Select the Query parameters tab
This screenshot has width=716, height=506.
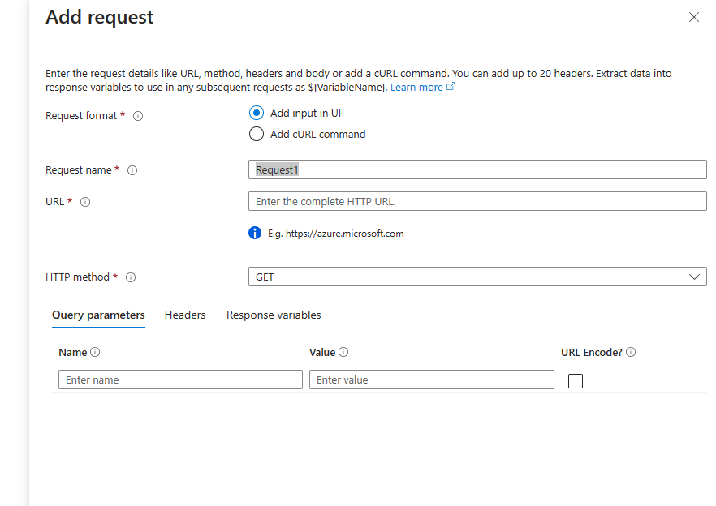[98, 315]
